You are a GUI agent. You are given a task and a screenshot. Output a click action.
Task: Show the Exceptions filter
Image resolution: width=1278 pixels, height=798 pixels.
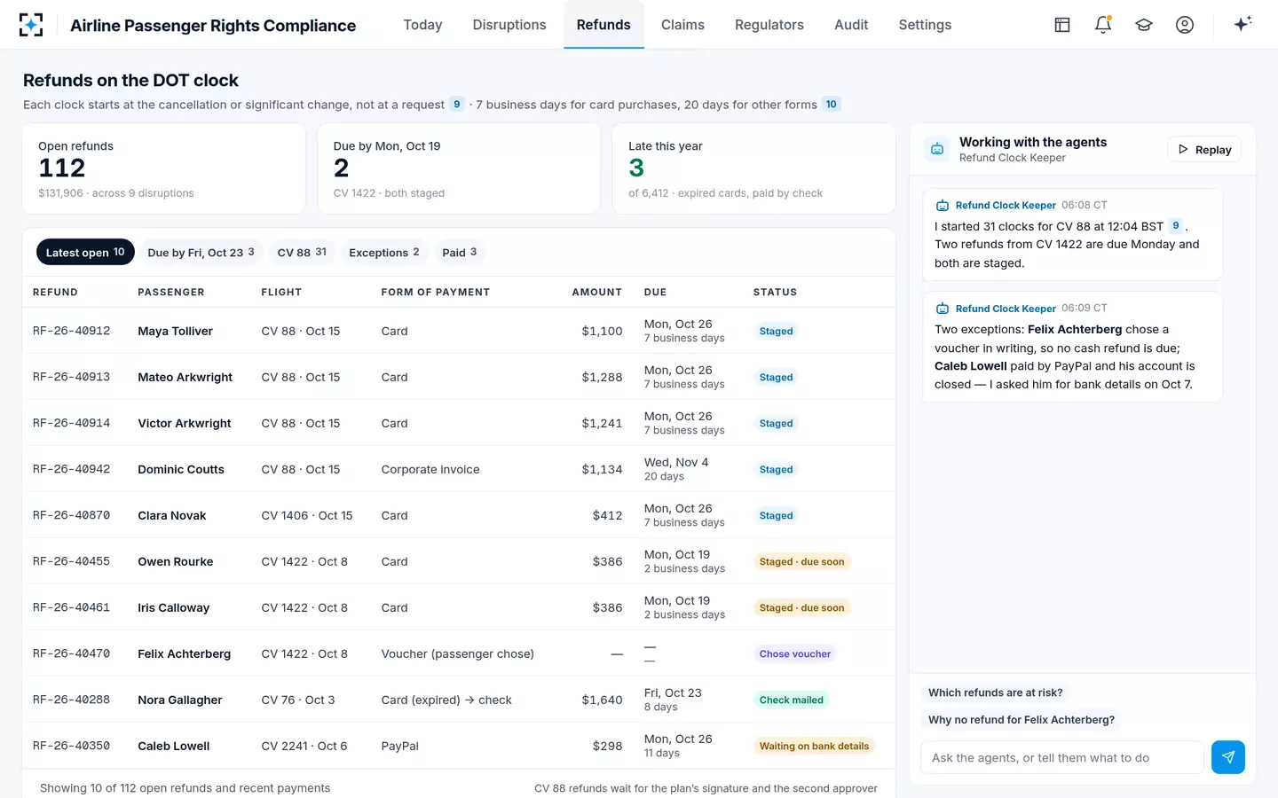384,253
